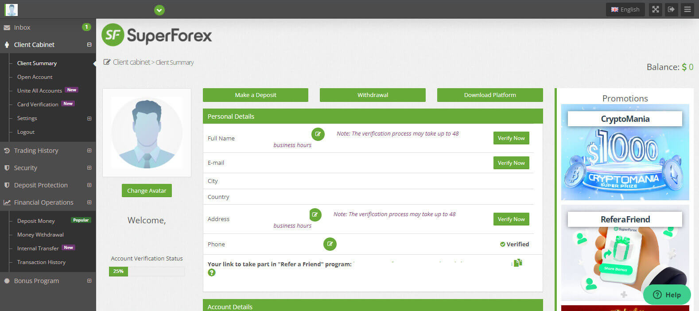Viewport: 699px width, 311px height.
Task: Expand the Settings submenu
Action: click(x=89, y=118)
